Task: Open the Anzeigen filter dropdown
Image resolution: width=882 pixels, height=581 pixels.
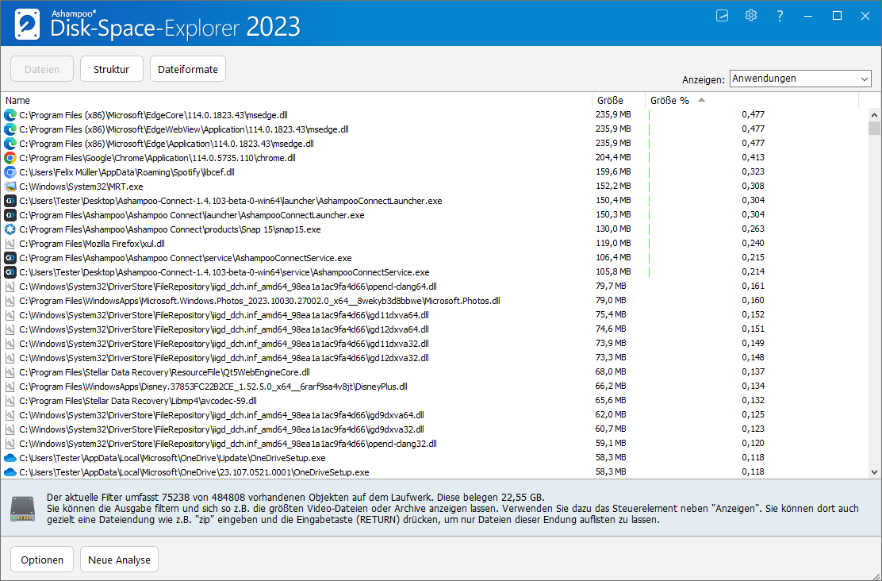Action: (x=800, y=79)
